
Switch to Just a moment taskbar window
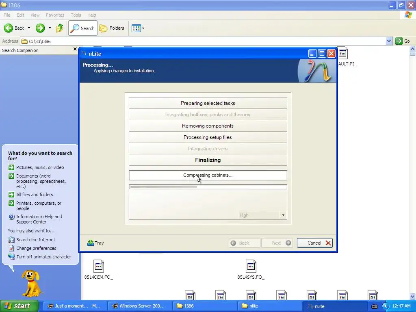point(74,306)
